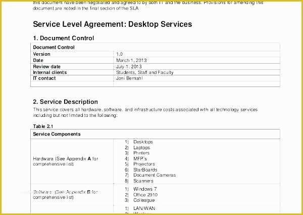Screen dimensions: 303x215
Task: Click the value 'July 1, 2013'
Action: tap(129, 67)
